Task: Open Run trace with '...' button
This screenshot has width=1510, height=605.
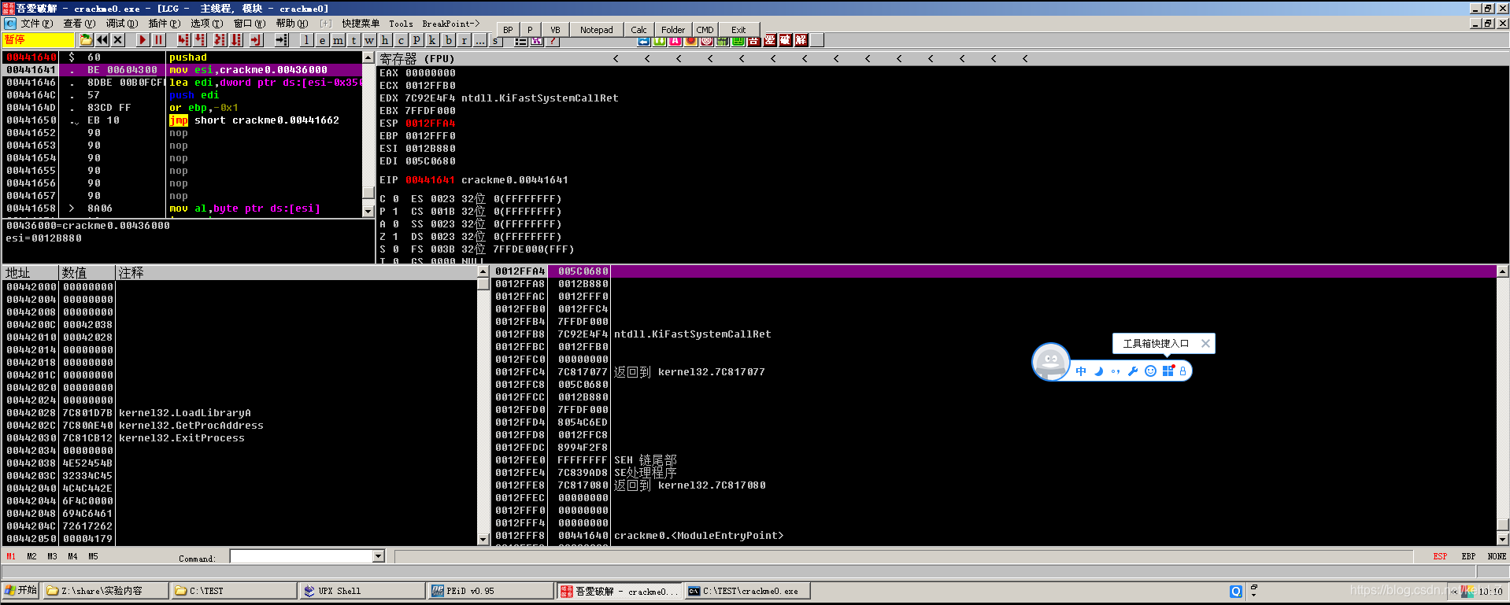Action: pos(479,40)
